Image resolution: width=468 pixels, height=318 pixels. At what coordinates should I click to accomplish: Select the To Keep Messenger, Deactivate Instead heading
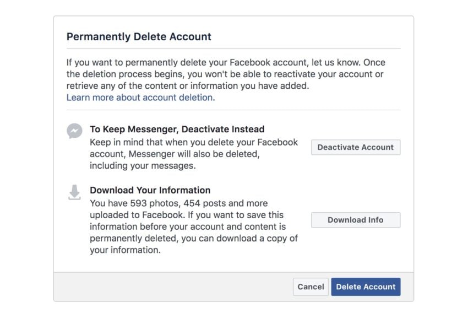[x=177, y=129]
